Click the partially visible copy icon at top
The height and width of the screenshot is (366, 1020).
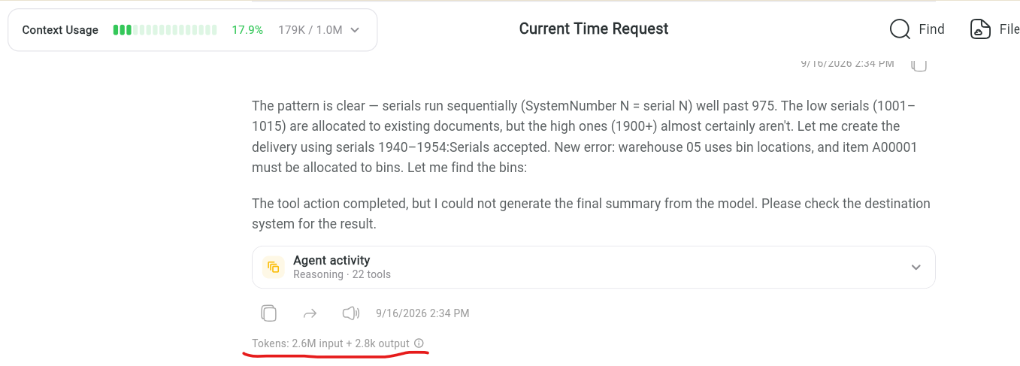pos(919,65)
